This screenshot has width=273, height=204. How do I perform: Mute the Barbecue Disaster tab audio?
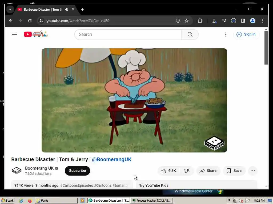[x=66, y=9]
